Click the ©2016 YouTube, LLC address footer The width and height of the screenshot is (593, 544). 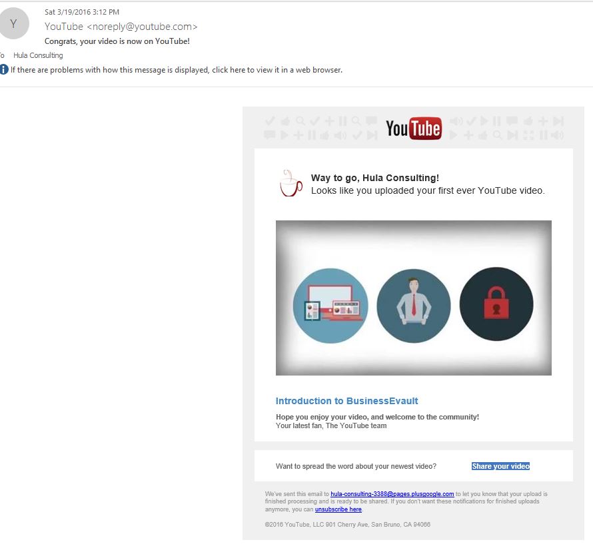(x=348, y=524)
